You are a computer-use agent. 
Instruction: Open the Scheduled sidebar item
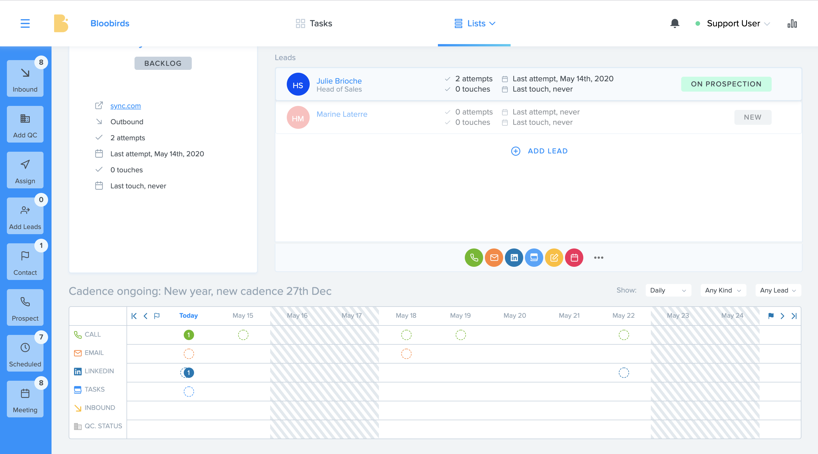pos(25,353)
